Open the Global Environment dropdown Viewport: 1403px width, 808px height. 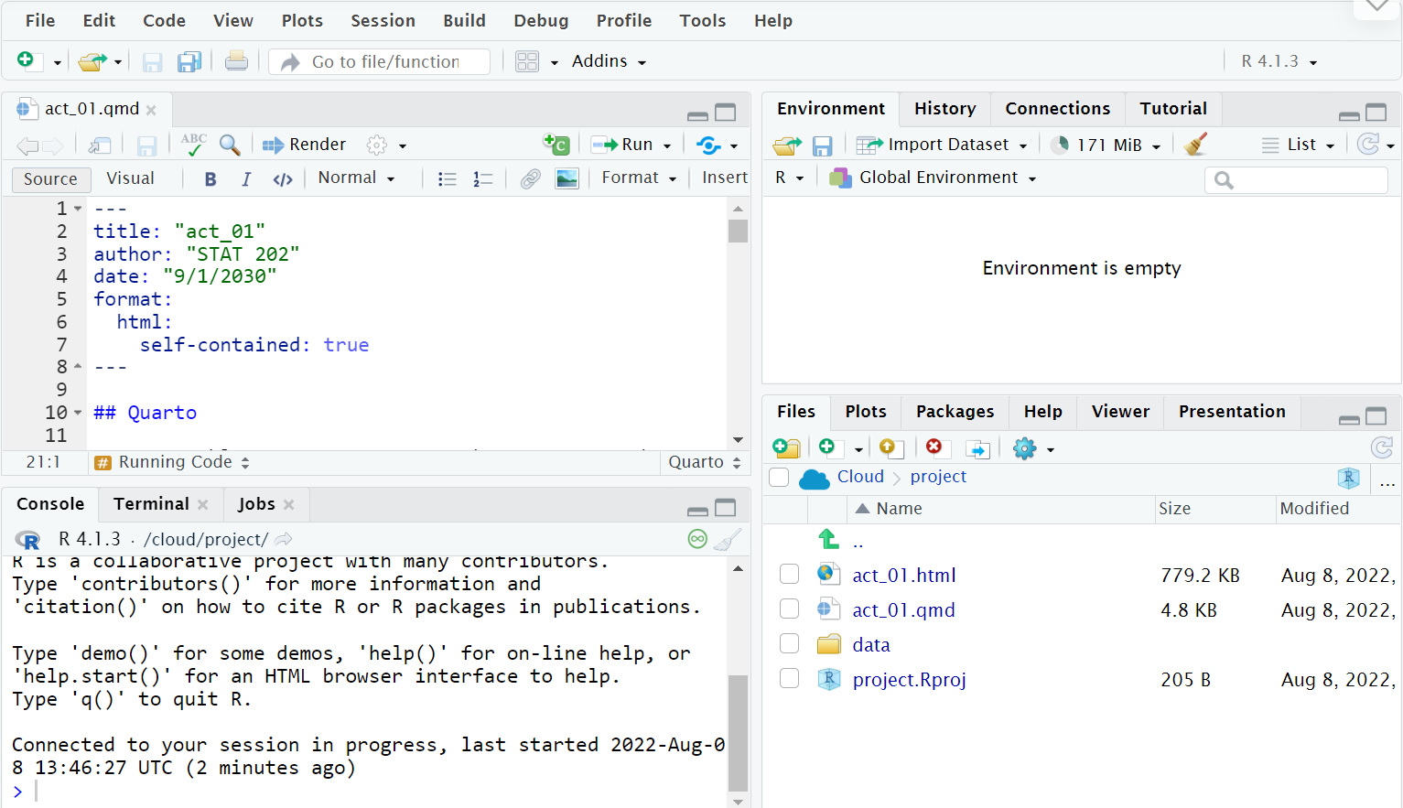click(936, 178)
